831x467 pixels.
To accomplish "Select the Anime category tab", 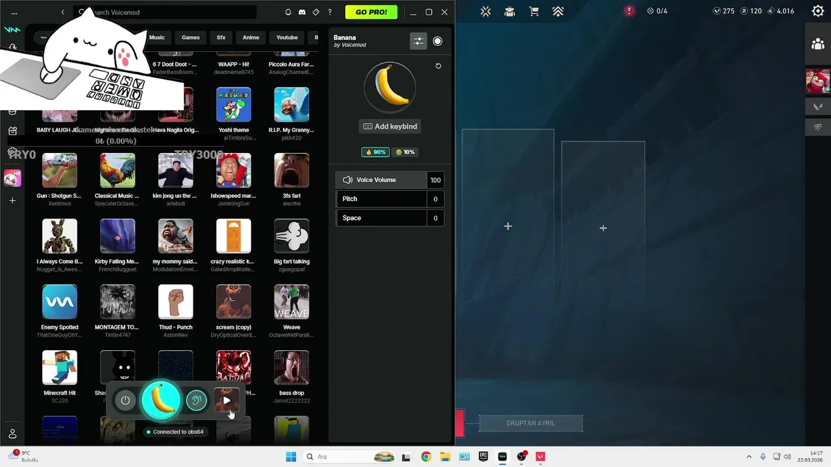I will pos(251,38).
